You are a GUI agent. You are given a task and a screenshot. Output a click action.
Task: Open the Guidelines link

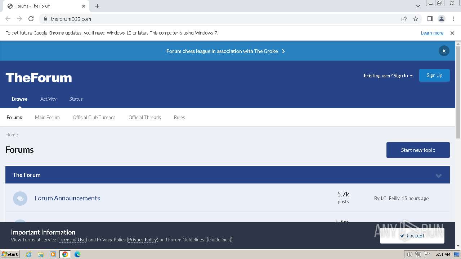[x=220, y=240]
